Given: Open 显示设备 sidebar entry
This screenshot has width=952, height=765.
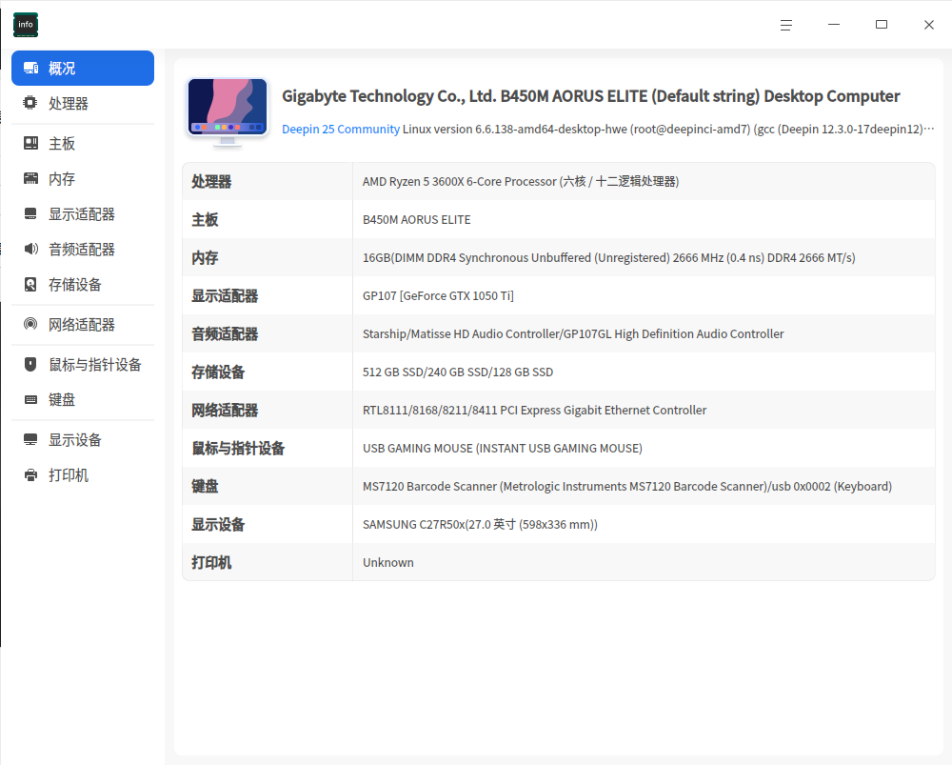Looking at the screenshot, I should (83, 440).
